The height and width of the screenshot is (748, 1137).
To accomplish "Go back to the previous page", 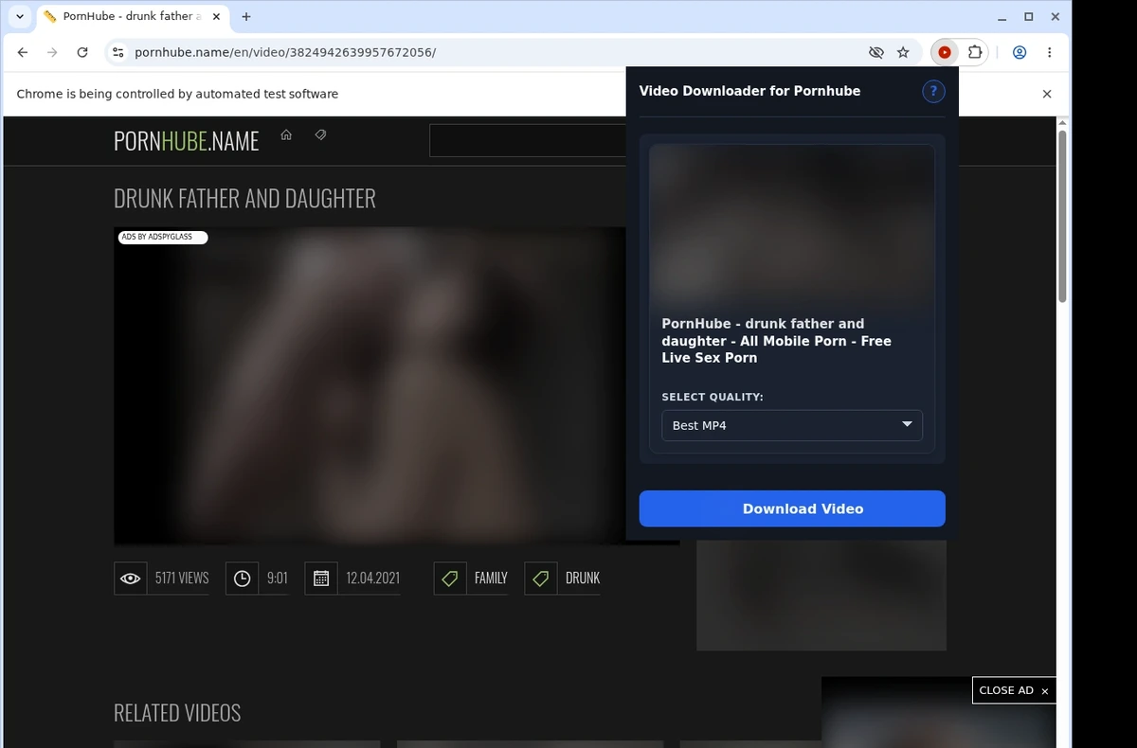I will point(23,53).
